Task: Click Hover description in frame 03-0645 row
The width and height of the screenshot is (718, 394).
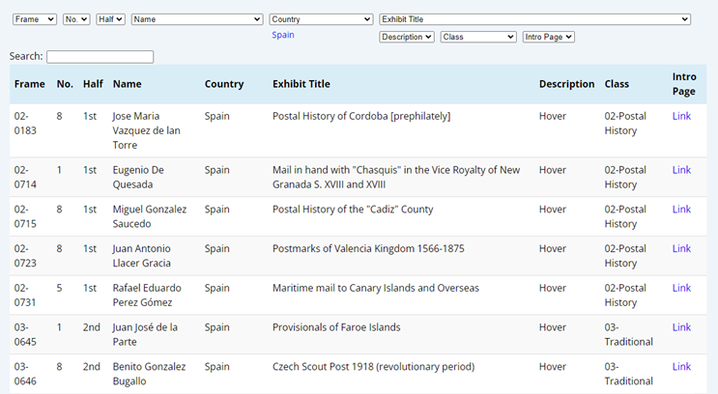Action: coord(553,327)
